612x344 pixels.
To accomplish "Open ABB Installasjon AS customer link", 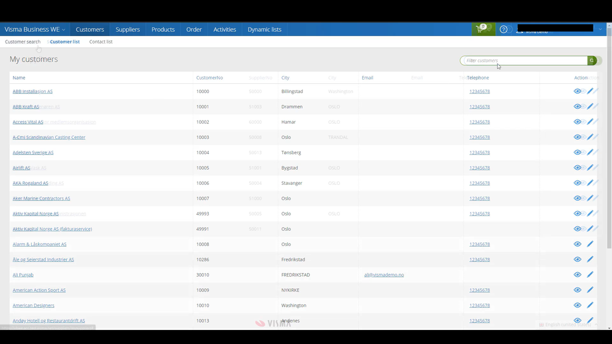I will coord(32,91).
